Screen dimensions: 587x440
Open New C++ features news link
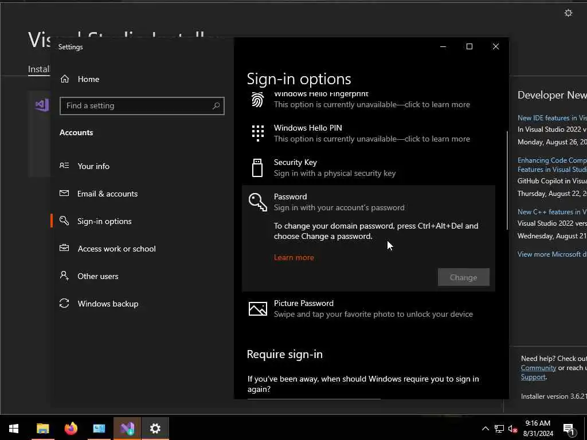tap(552, 212)
